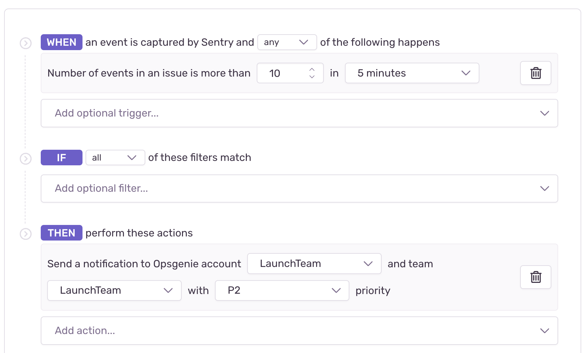Image resolution: width=586 pixels, height=353 pixels.
Task: Click the IF label badge
Action: coord(61,158)
